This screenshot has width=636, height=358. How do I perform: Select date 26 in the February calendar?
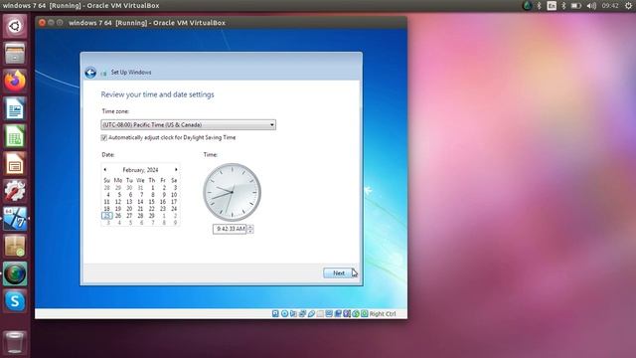[118, 216]
